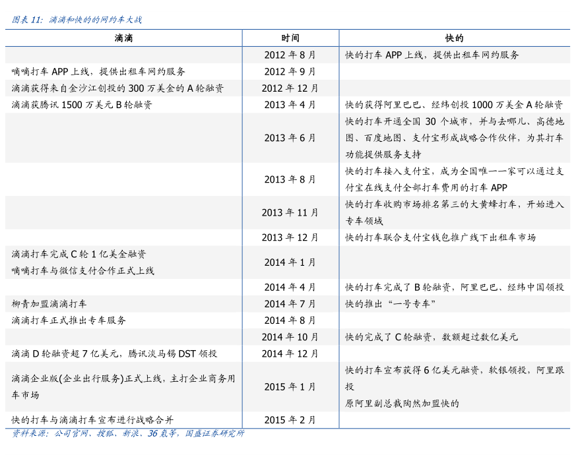This screenshot has width=578, height=457.
Task: Select the 2015 年 2 月 date cell
Action: click(290, 419)
